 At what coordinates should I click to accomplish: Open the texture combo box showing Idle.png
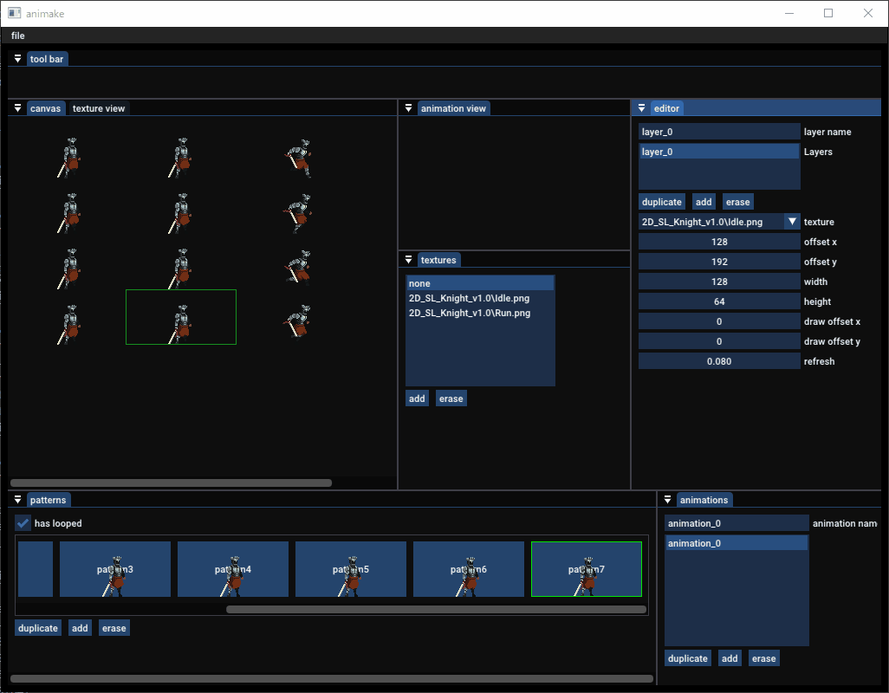tap(719, 222)
